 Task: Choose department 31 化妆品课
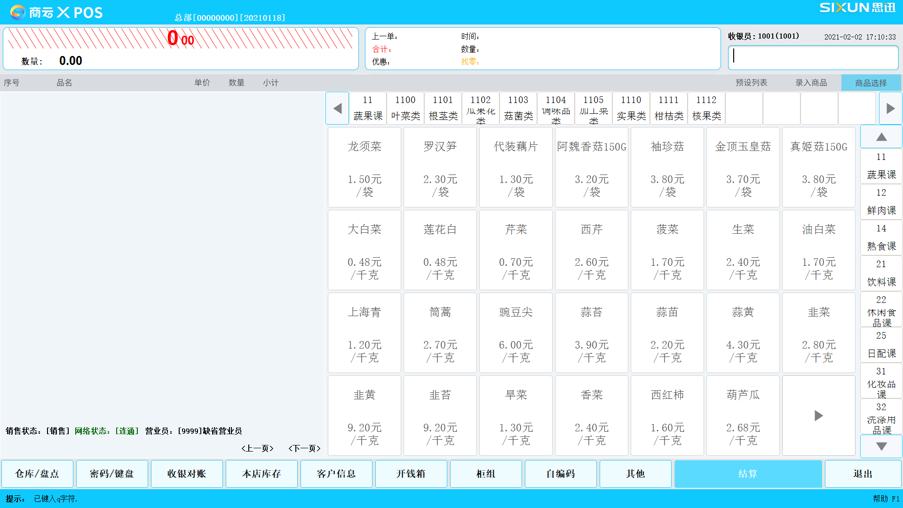[x=881, y=380]
